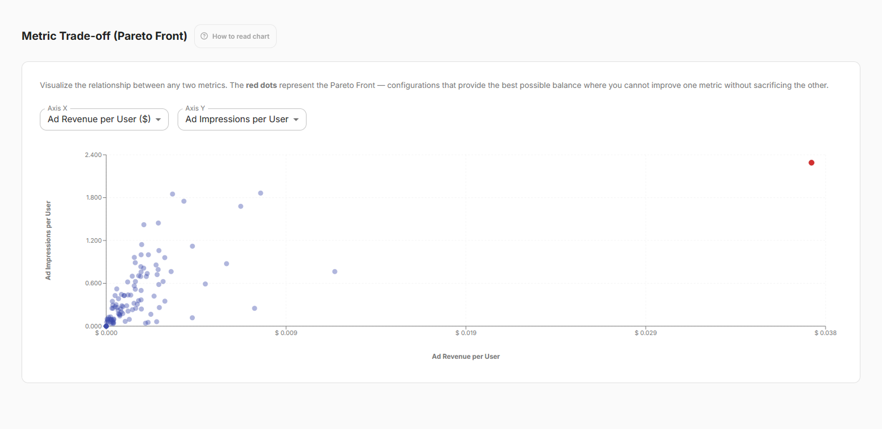Click the question-mark icon beside How to read chart

pos(204,36)
